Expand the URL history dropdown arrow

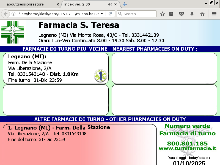click(x=102, y=14)
